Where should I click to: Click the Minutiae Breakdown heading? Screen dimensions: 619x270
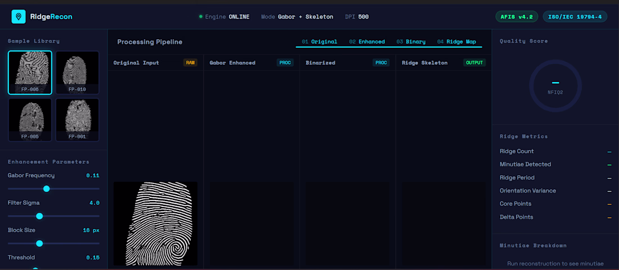tap(533, 245)
